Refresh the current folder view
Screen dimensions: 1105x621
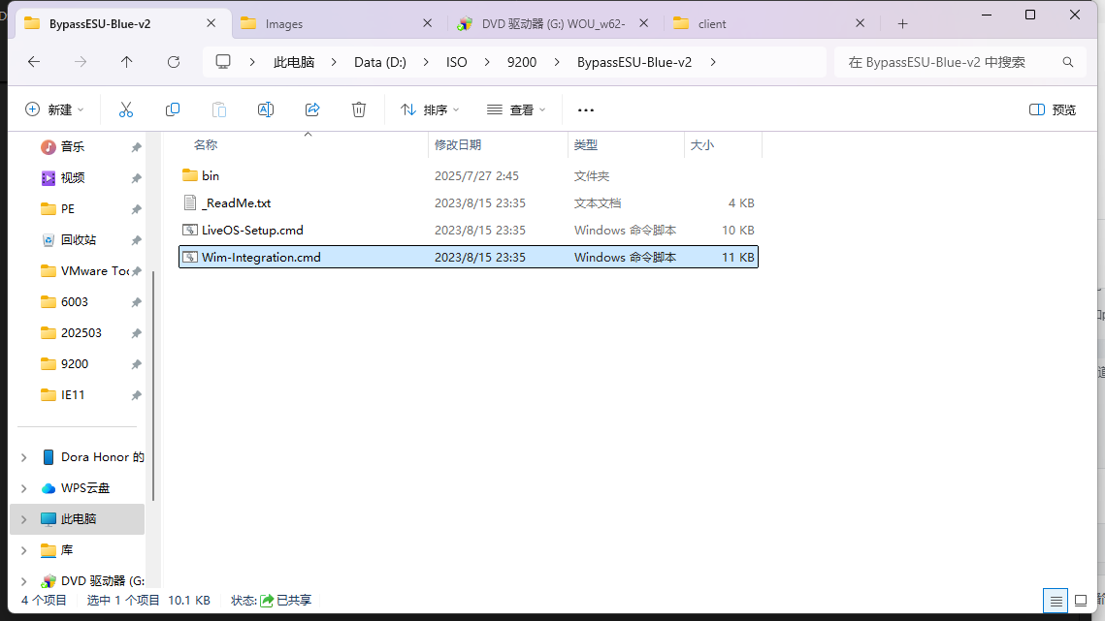pos(174,62)
